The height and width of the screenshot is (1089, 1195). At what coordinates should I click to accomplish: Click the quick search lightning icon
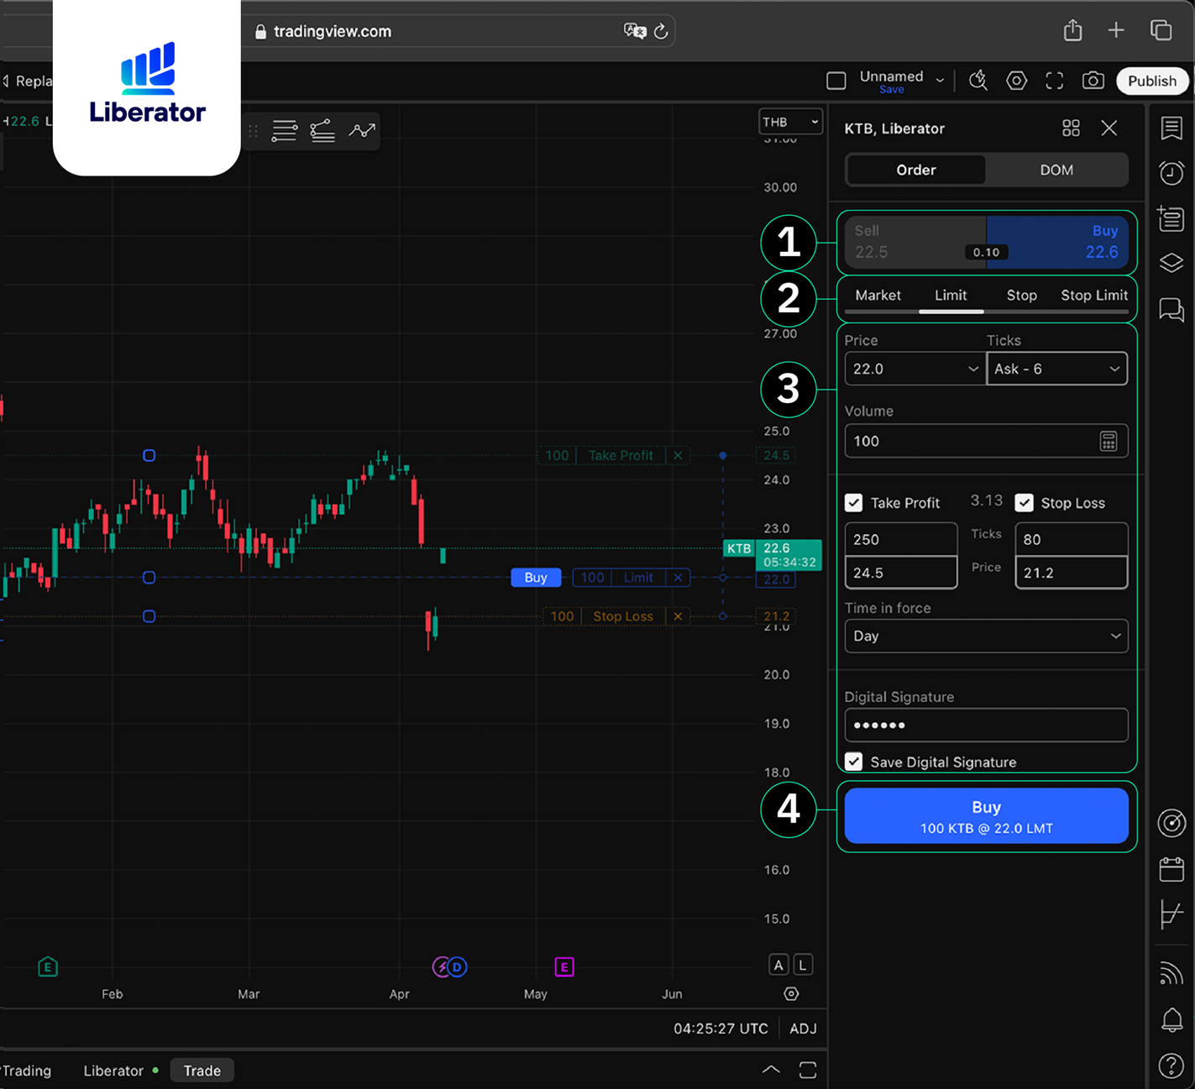coord(978,81)
